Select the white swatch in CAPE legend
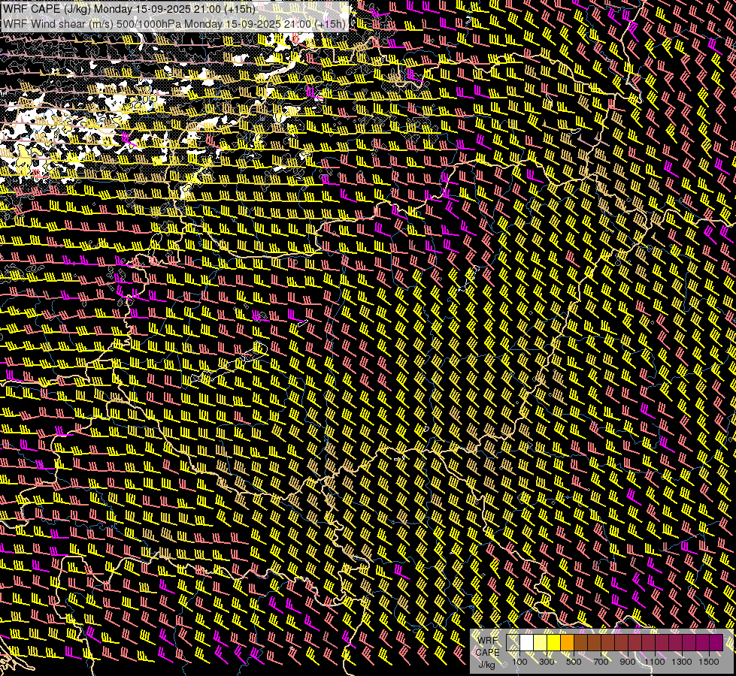Image resolution: width=736 pixels, height=676 pixels. (x=527, y=643)
